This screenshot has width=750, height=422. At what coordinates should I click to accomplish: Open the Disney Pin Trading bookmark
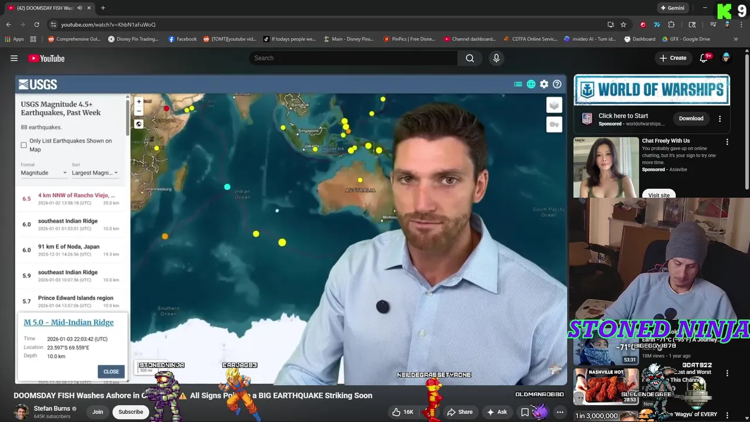point(133,39)
